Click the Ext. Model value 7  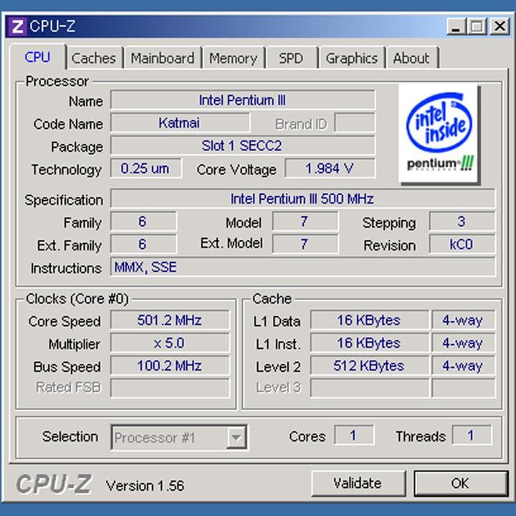[305, 244]
